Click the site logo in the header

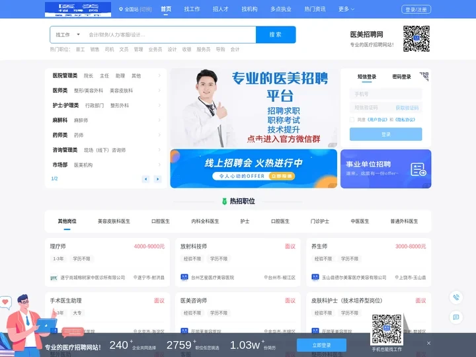[x=78, y=9]
